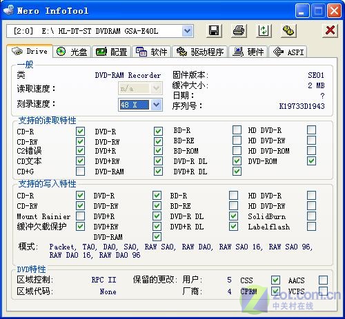Maximize the Nero InfoTool window
The height and width of the screenshot is (319, 345).
tap(318, 10)
